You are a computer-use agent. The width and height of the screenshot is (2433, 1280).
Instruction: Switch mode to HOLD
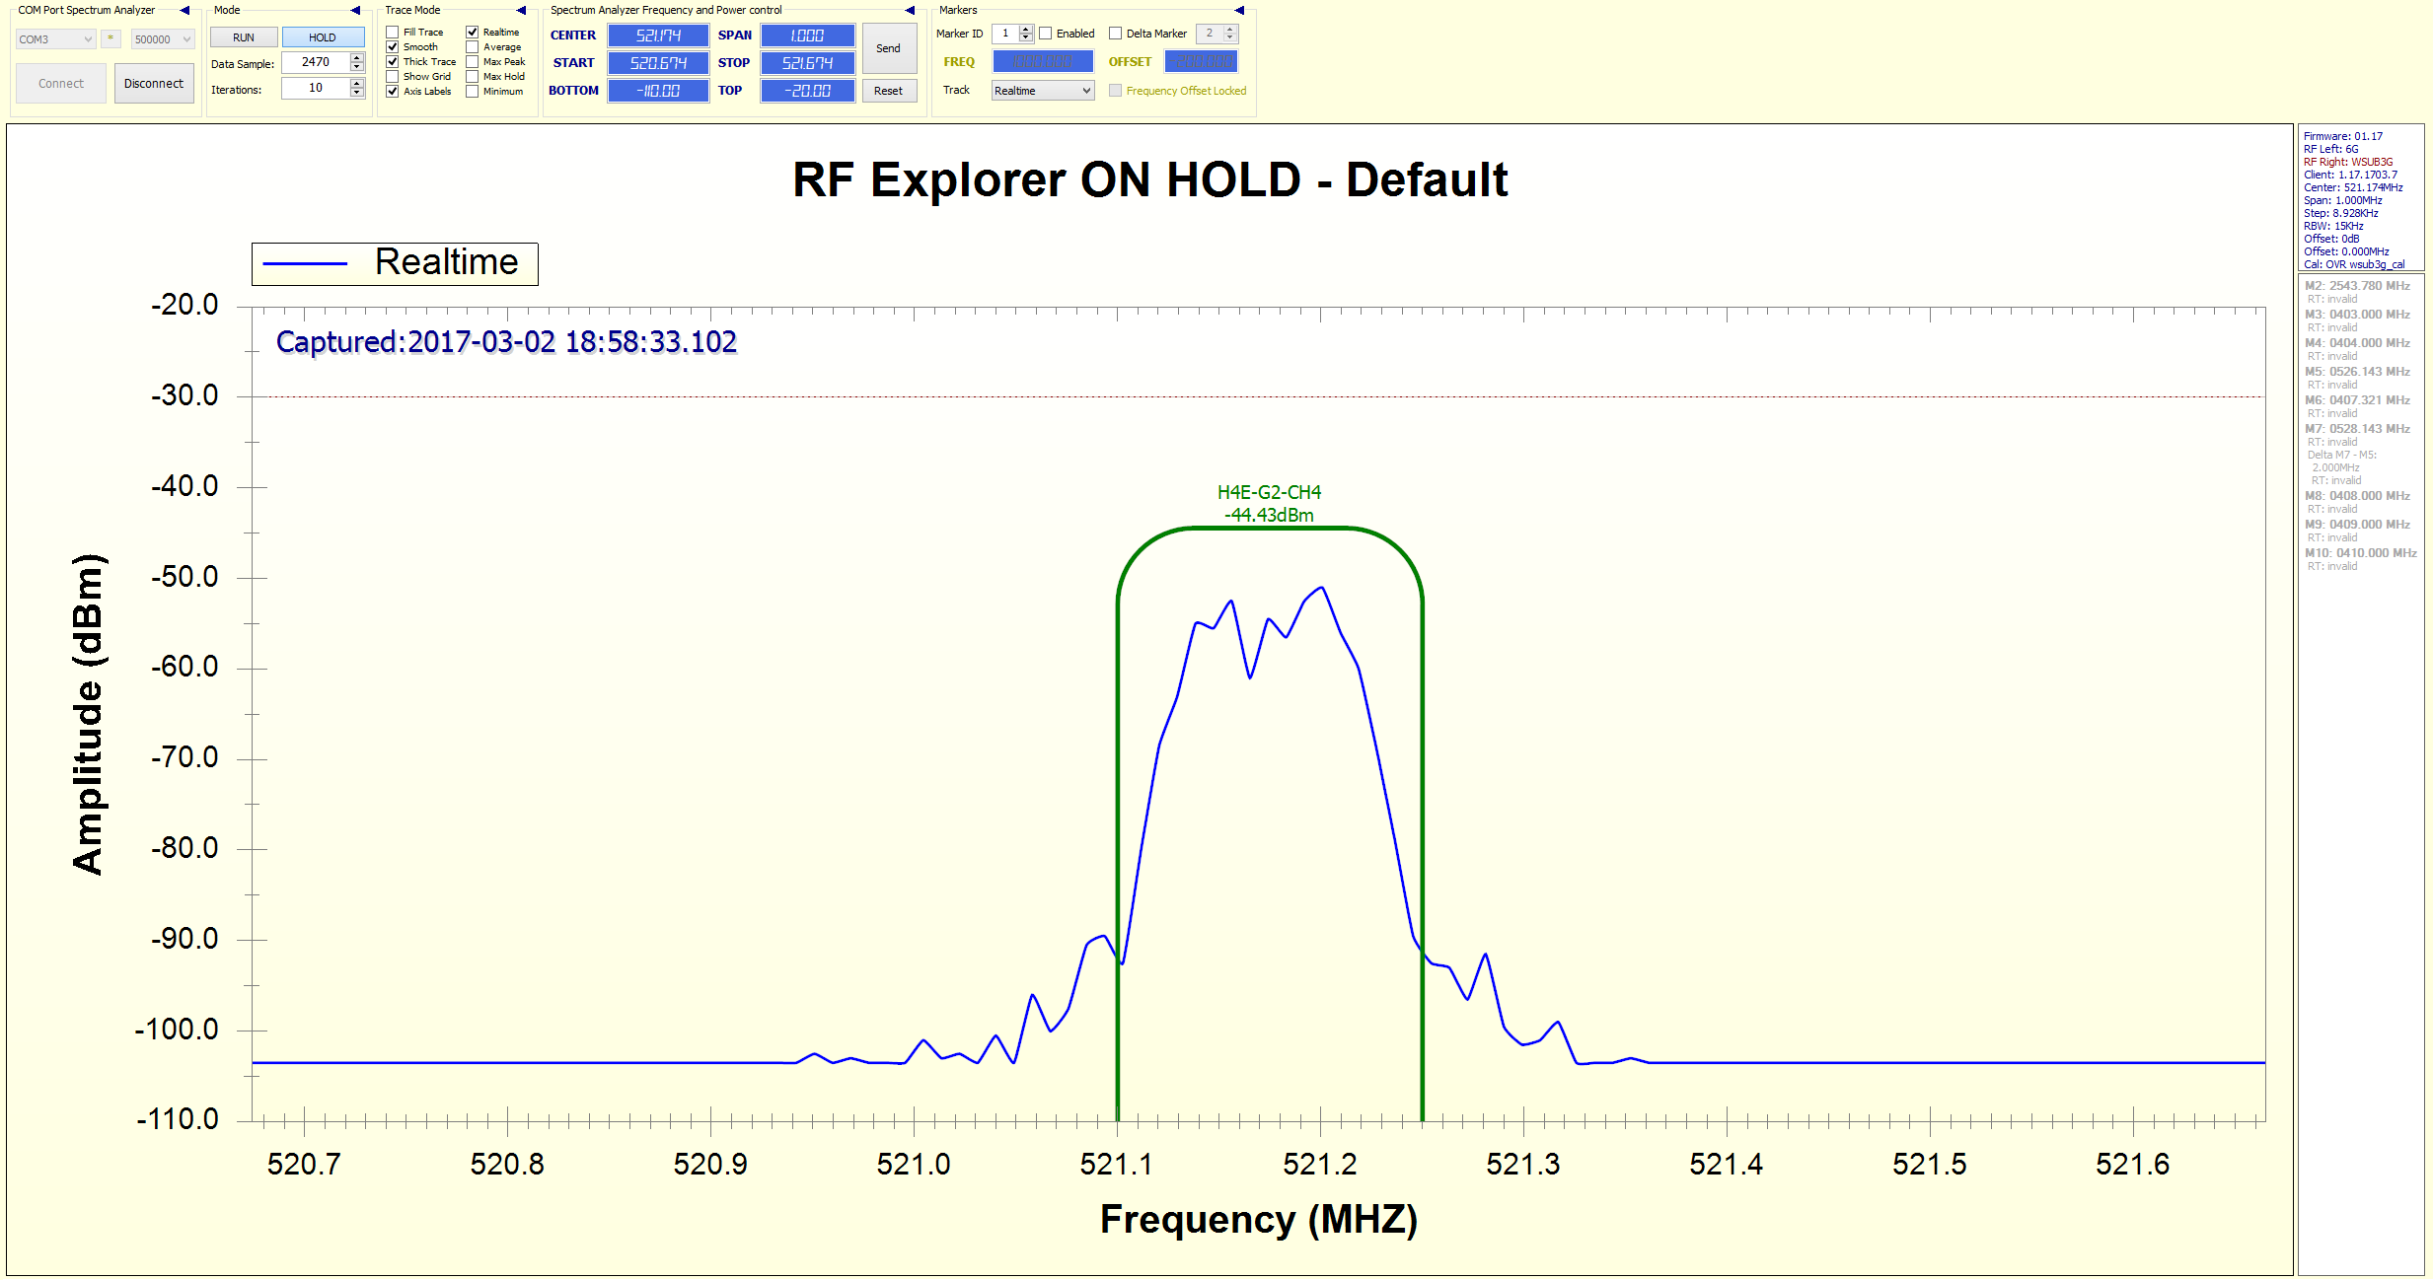pos(323,37)
